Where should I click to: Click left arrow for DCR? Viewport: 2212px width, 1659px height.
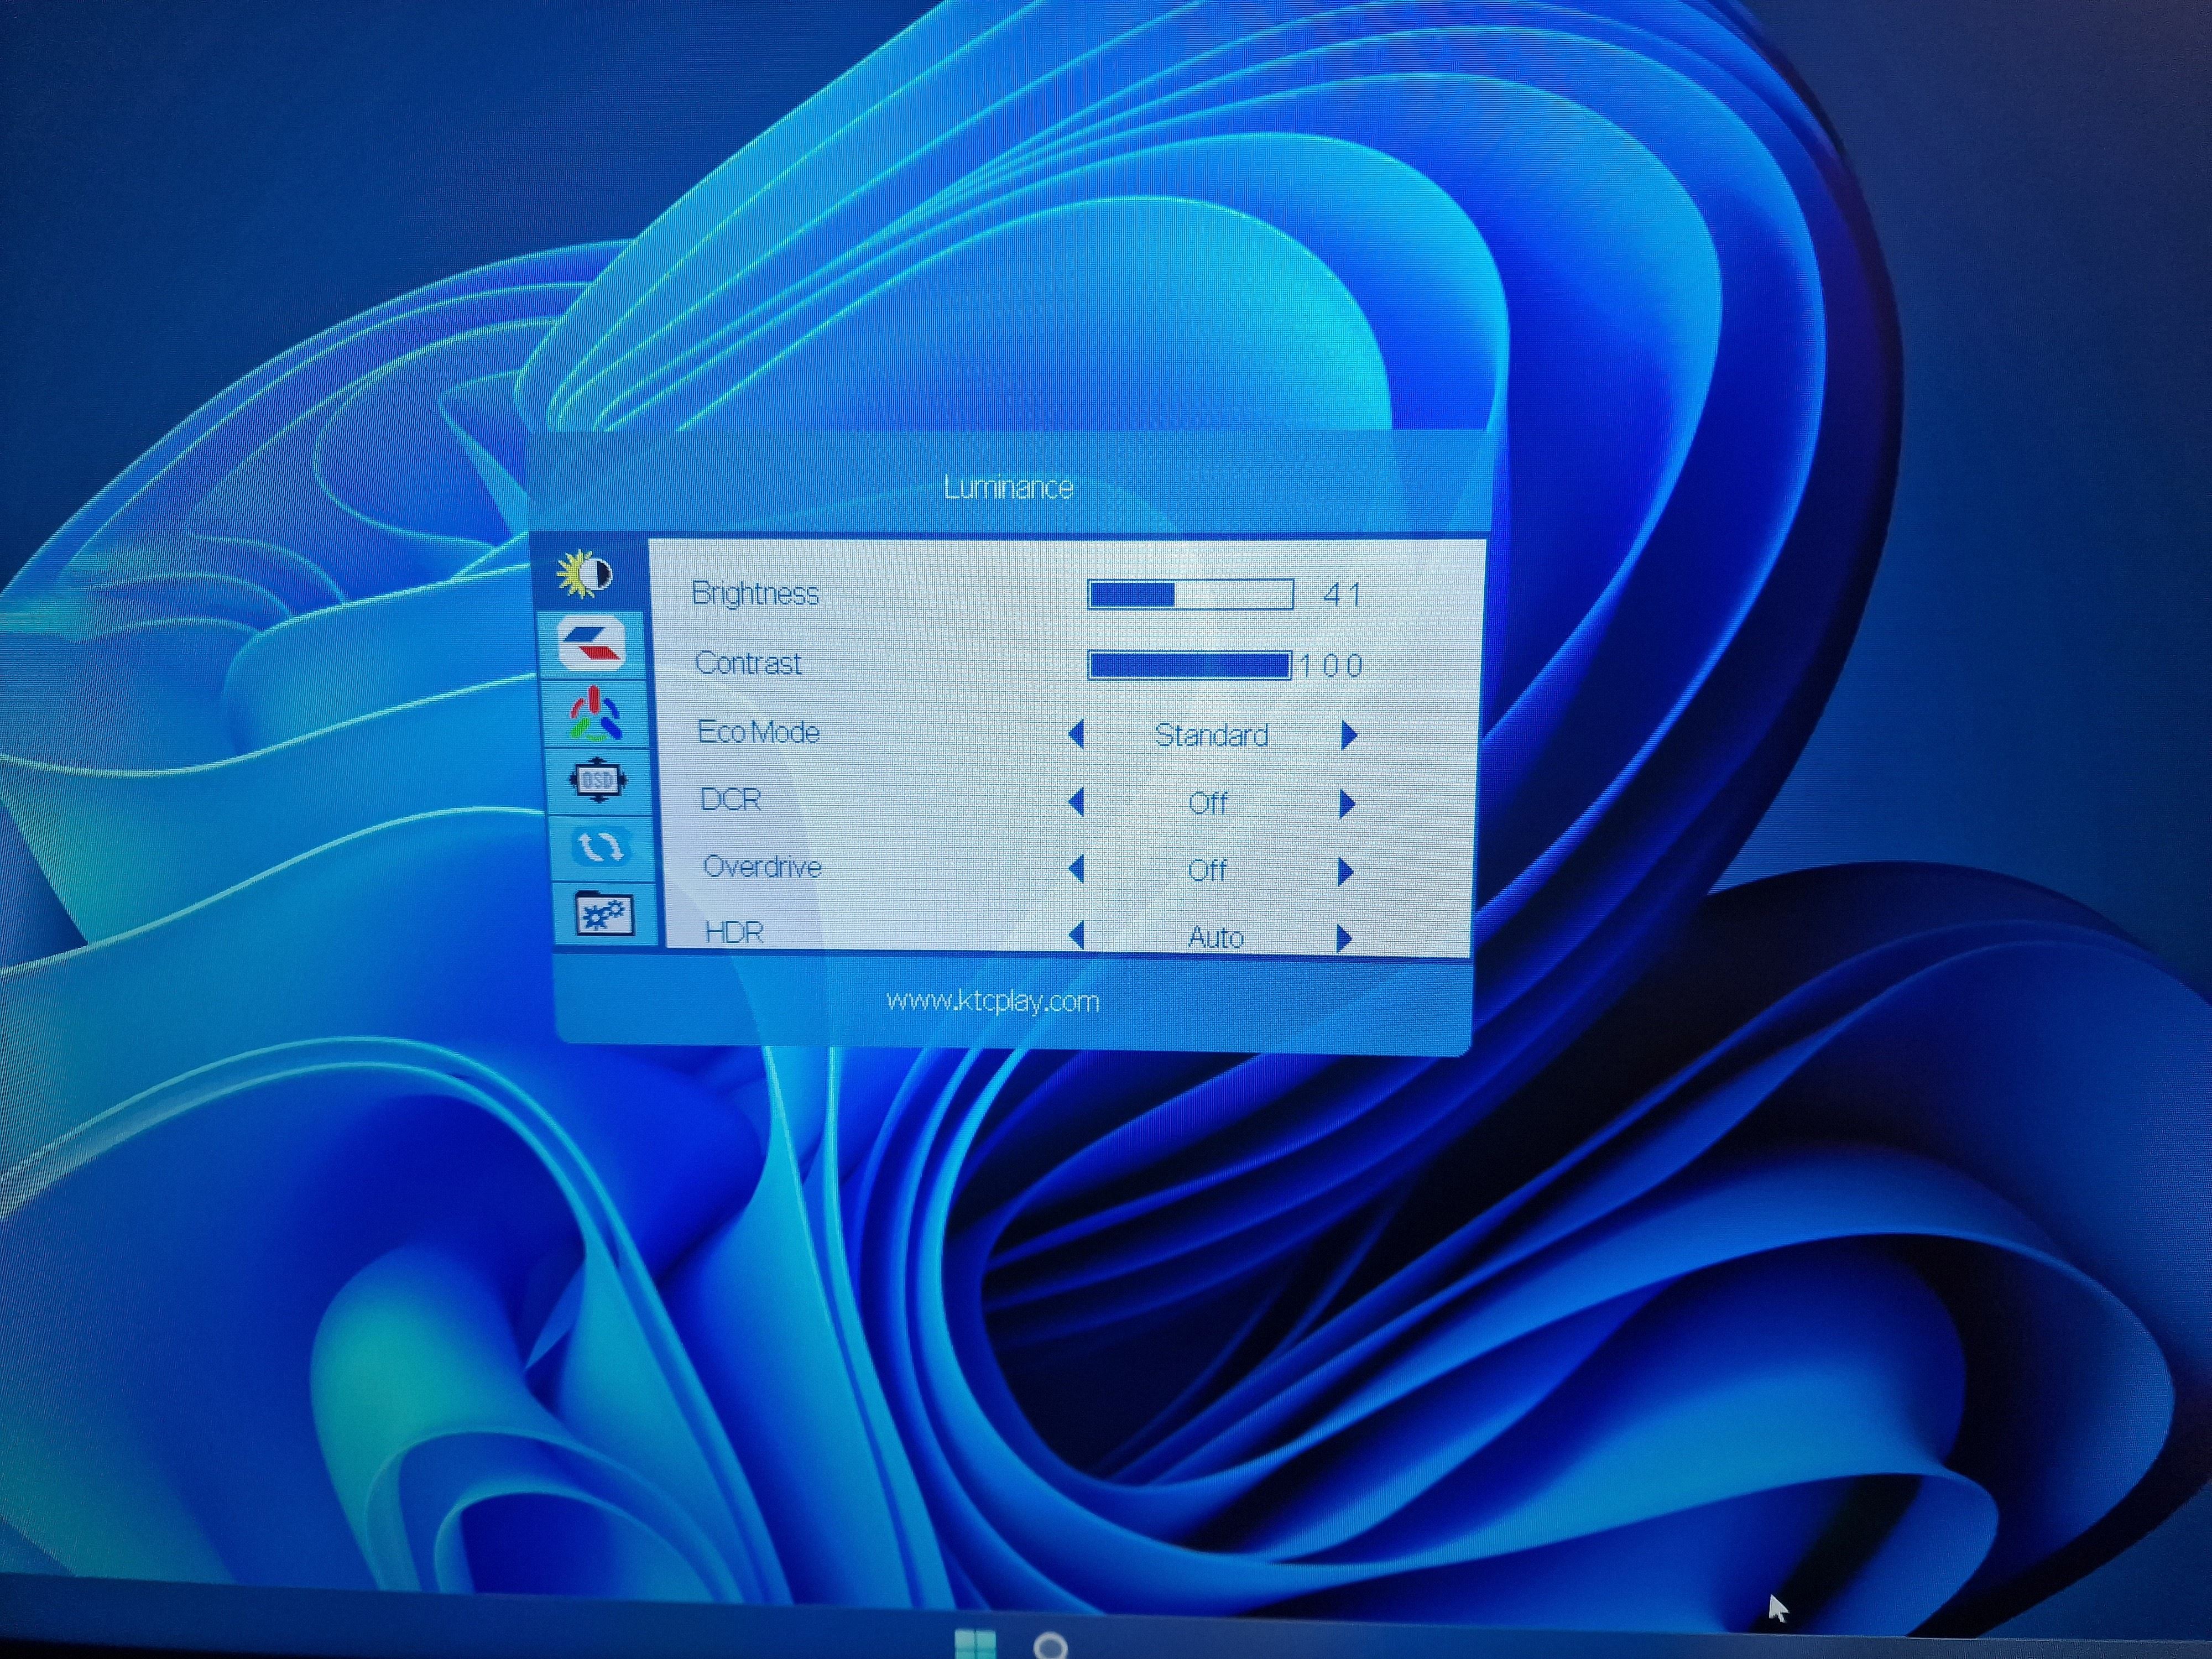(1076, 802)
